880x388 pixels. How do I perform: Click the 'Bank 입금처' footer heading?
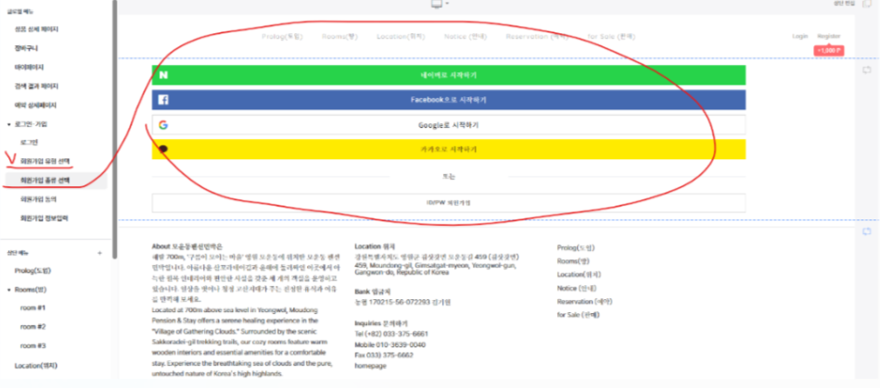click(372, 292)
